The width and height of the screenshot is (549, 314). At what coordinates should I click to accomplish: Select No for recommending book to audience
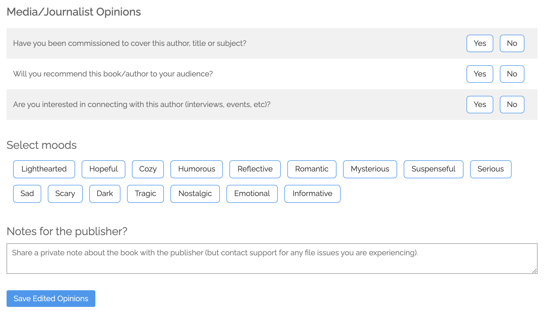point(512,74)
